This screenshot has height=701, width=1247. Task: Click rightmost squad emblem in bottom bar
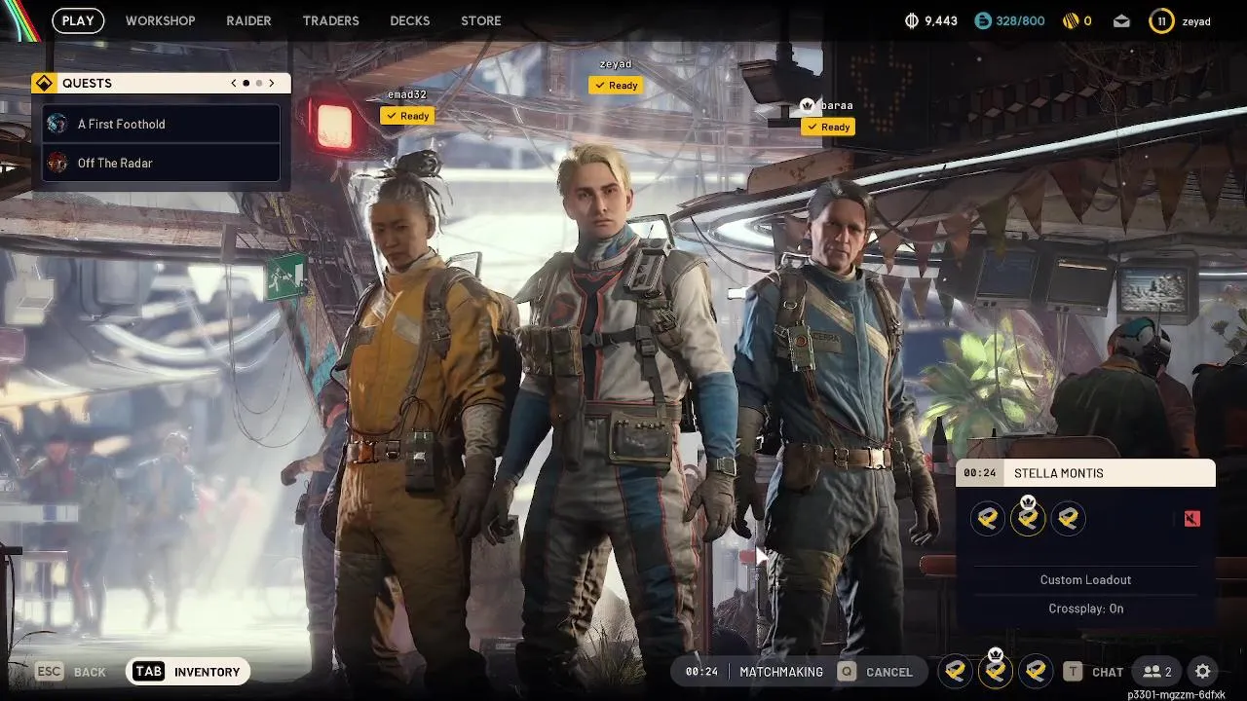pyautogui.click(x=1036, y=671)
